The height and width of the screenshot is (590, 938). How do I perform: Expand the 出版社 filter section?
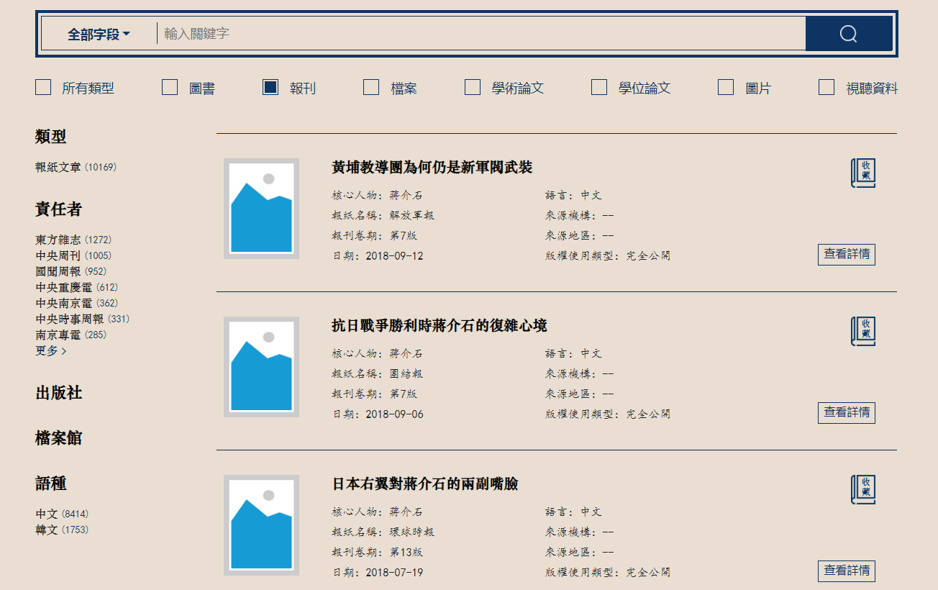coord(58,393)
